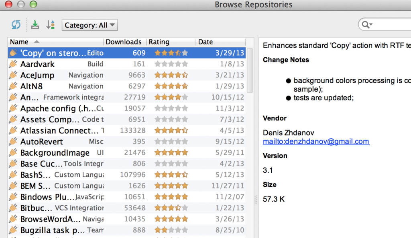
Task: Click the plugin icon beside Bugzilla task p...
Action: [13, 230]
